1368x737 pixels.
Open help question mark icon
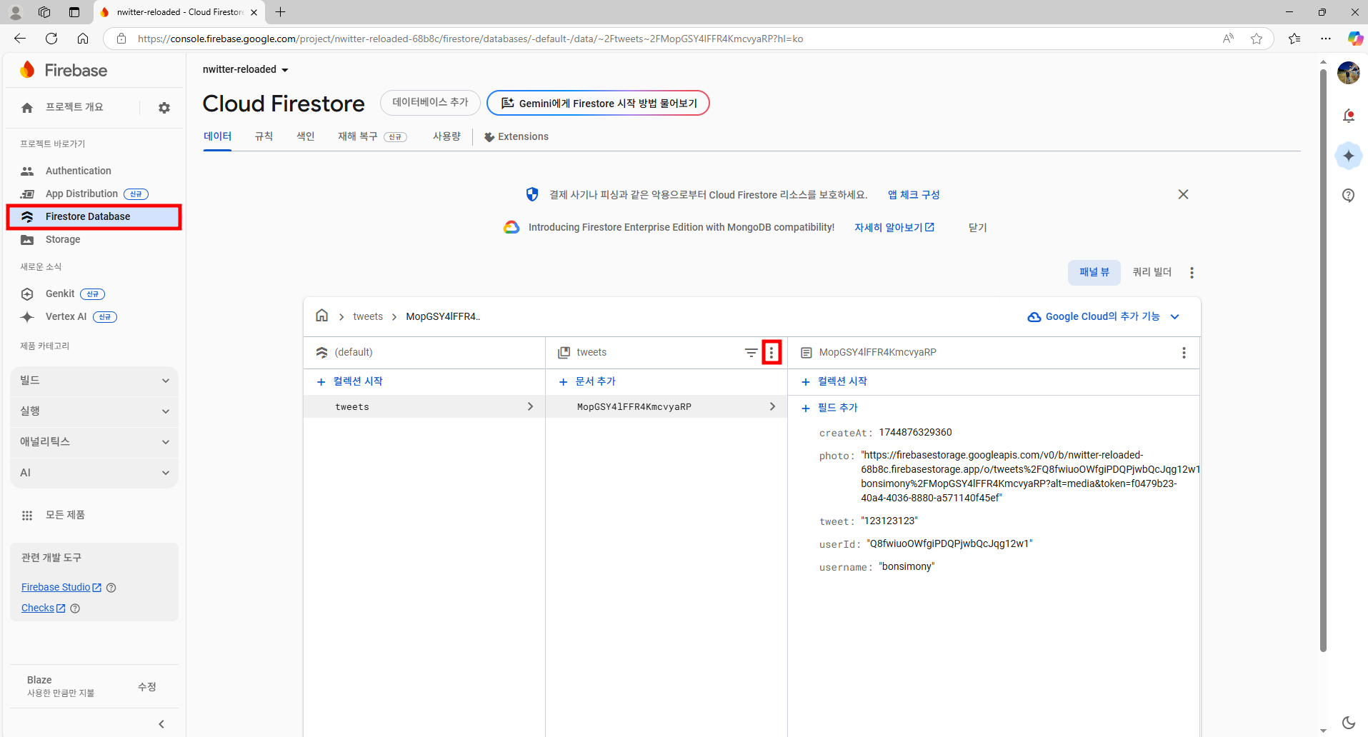pos(1349,195)
